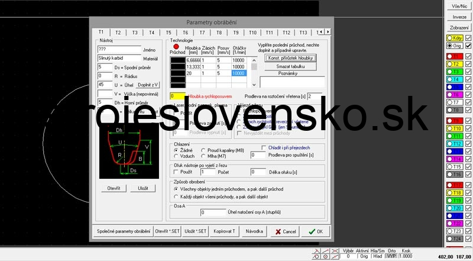Click the Poznámky notes field
This screenshot has height=261, width=473.
[292, 82]
